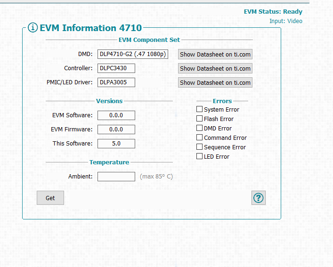The height and width of the screenshot is (267, 333).
Task: Click the EVM Information info icon
Action: 32,28
